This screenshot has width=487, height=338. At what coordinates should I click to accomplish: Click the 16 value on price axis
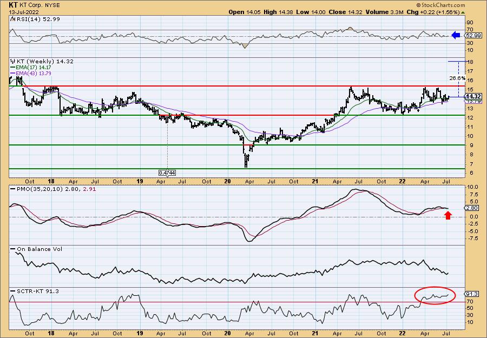[x=470, y=81]
